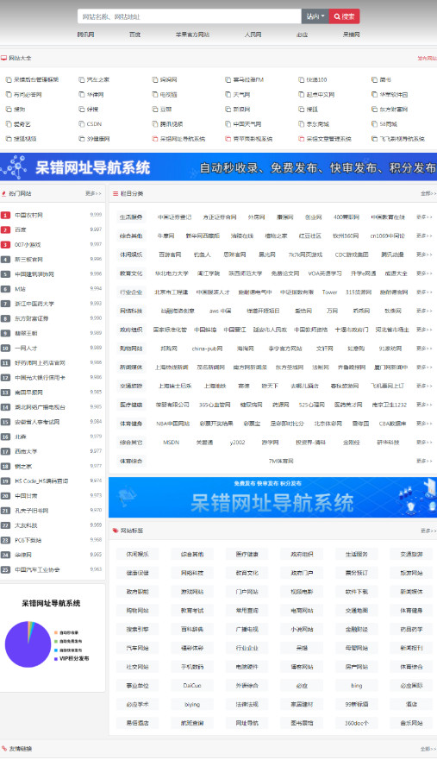Open 人民网 quick link under search bar

pos(253,35)
